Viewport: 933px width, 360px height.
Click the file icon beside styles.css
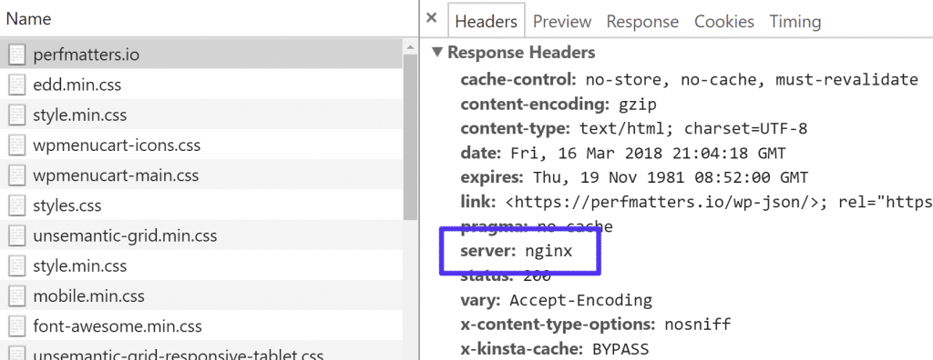[17, 205]
